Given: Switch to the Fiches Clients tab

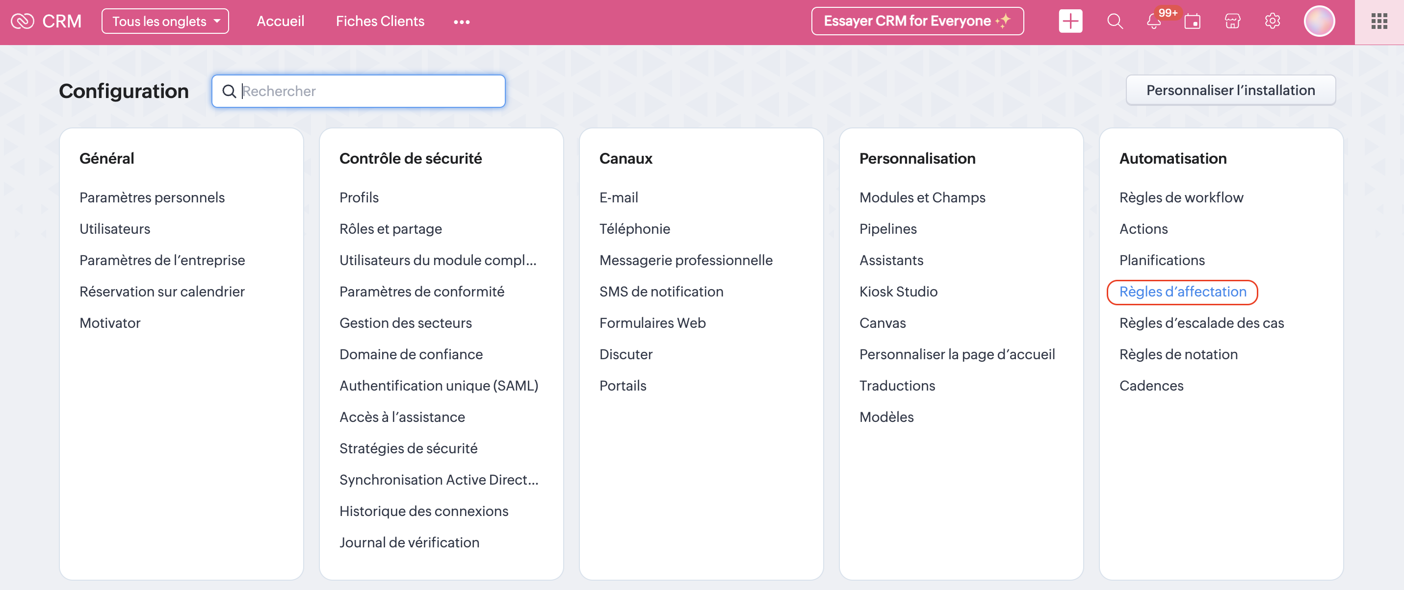Looking at the screenshot, I should tap(380, 21).
